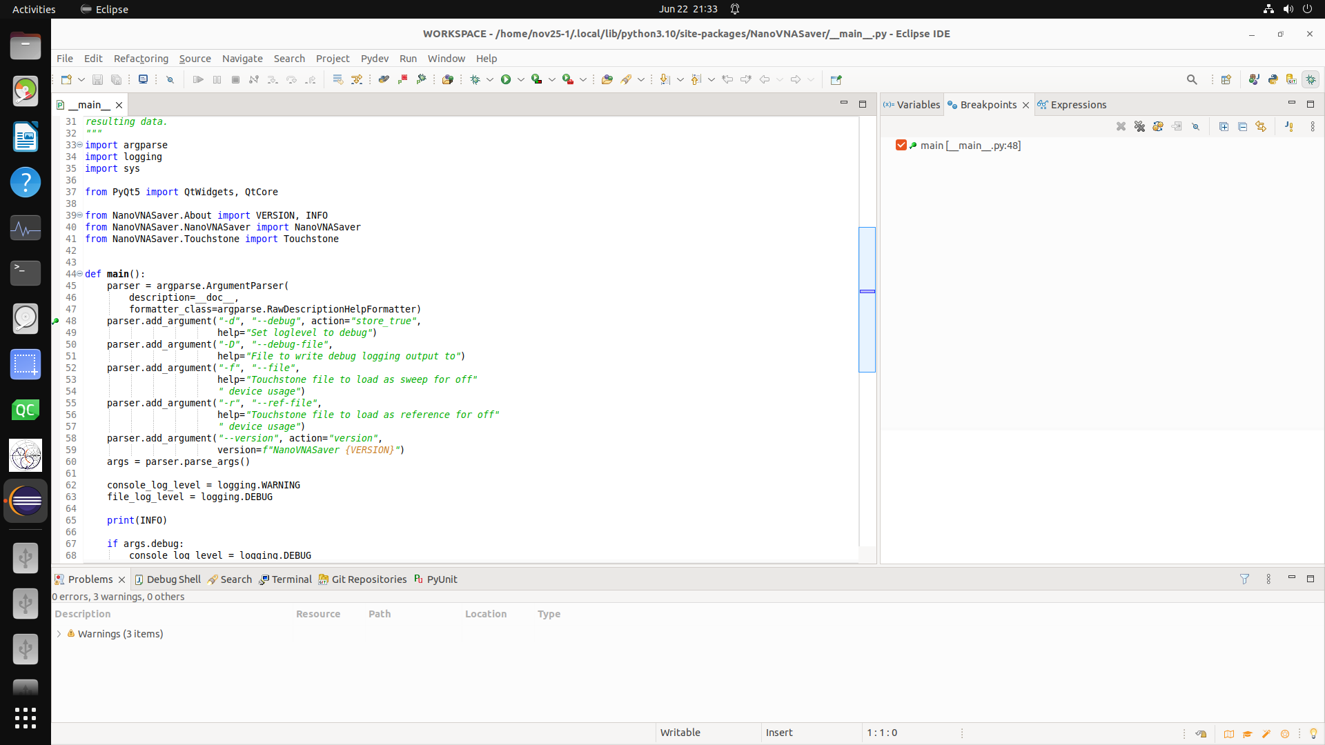Maximize the Problems view panel
Image resolution: width=1325 pixels, height=745 pixels.
(x=1311, y=579)
